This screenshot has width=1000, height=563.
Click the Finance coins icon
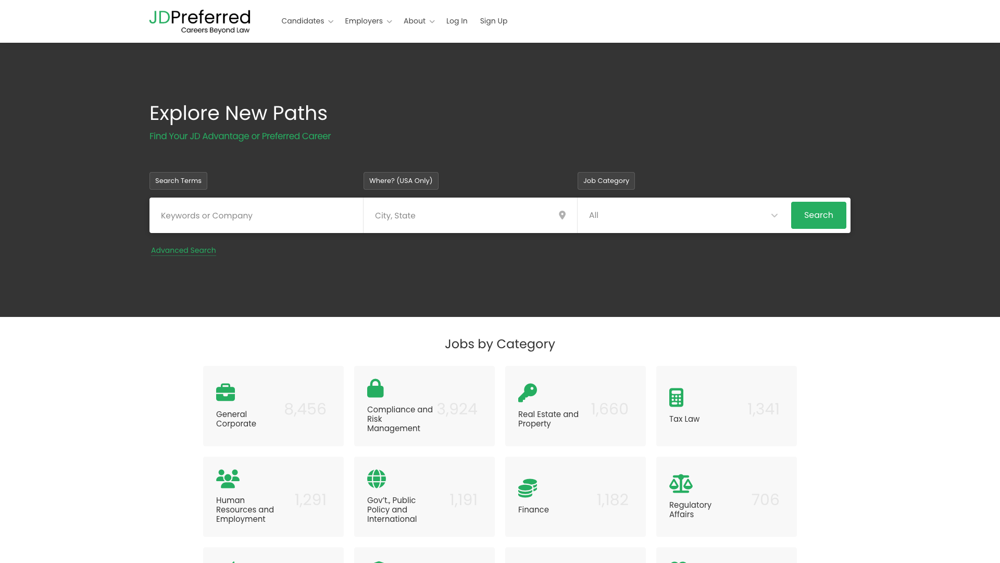point(527,488)
